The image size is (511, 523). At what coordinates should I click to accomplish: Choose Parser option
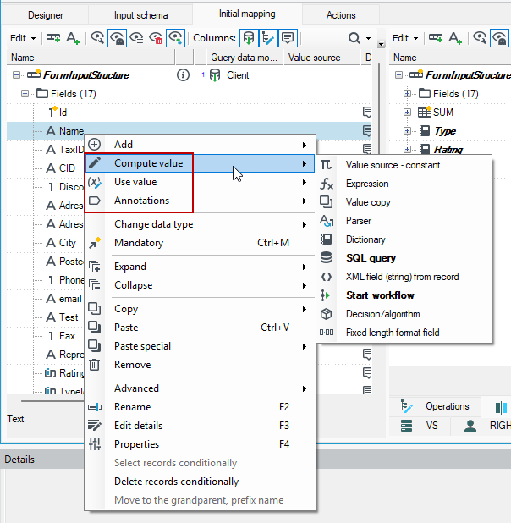click(404, 221)
